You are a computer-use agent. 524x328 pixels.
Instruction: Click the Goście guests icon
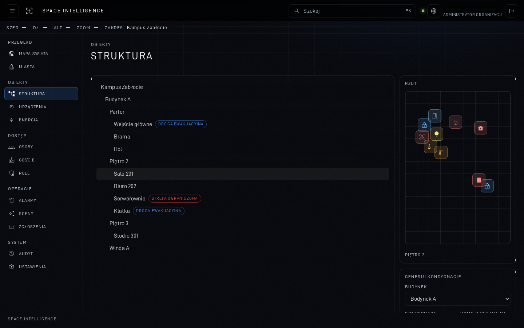12,160
